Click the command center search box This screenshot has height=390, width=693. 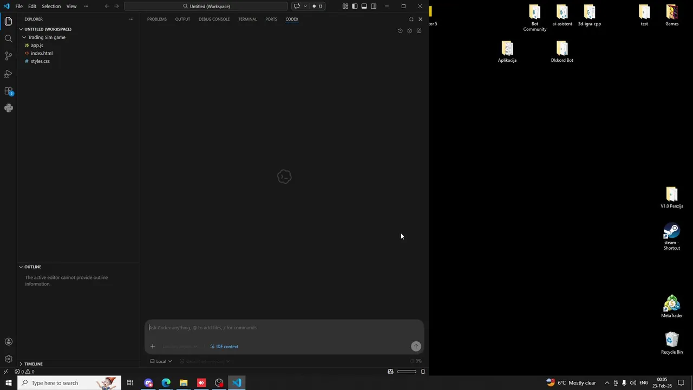[206, 6]
